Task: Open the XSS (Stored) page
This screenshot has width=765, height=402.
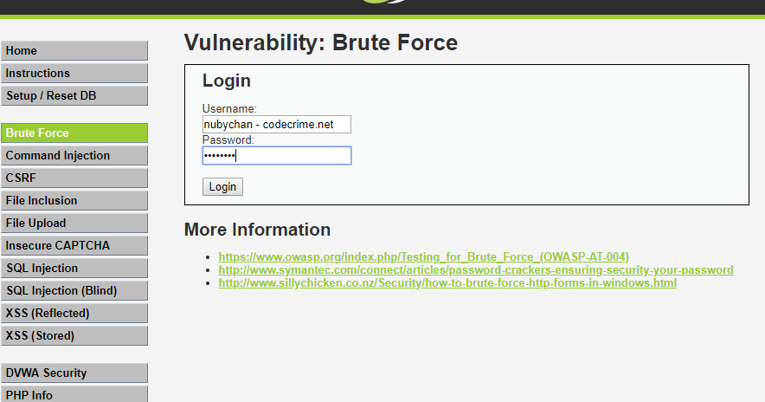Action: coord(74,335)
